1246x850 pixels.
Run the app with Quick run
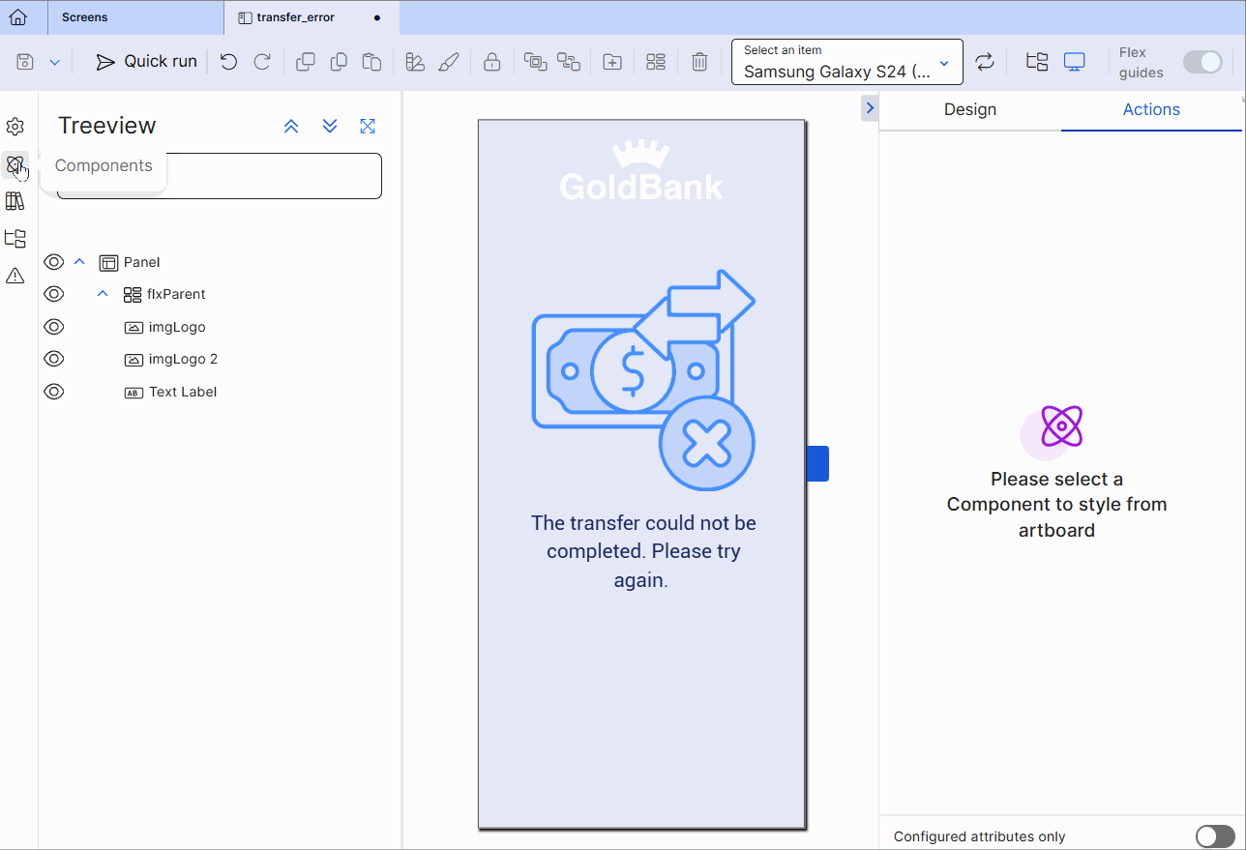coord(145,61)
